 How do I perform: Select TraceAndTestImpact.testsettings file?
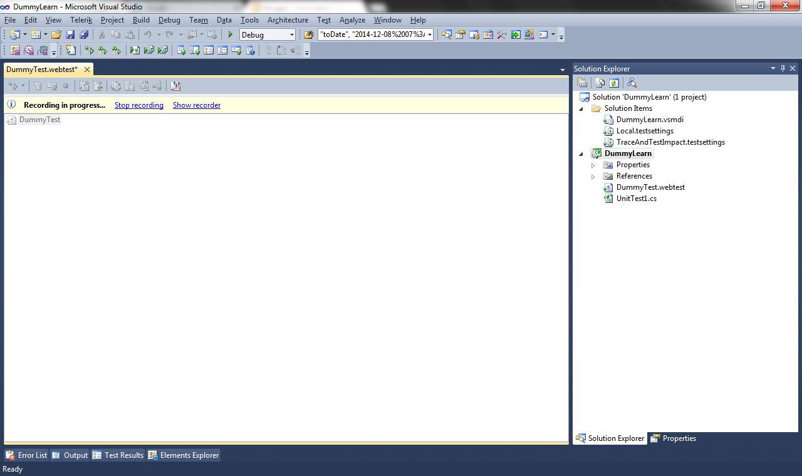670,142
